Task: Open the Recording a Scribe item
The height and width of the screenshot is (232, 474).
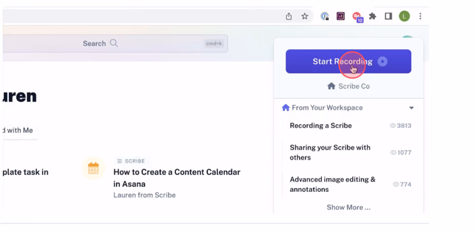Action: point(321,125)
